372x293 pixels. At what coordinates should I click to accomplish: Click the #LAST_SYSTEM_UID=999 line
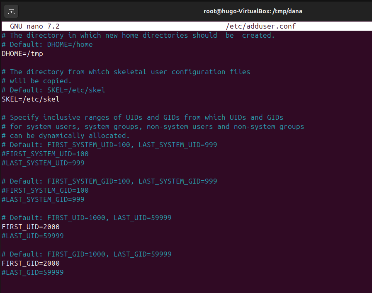pos(43,163)
